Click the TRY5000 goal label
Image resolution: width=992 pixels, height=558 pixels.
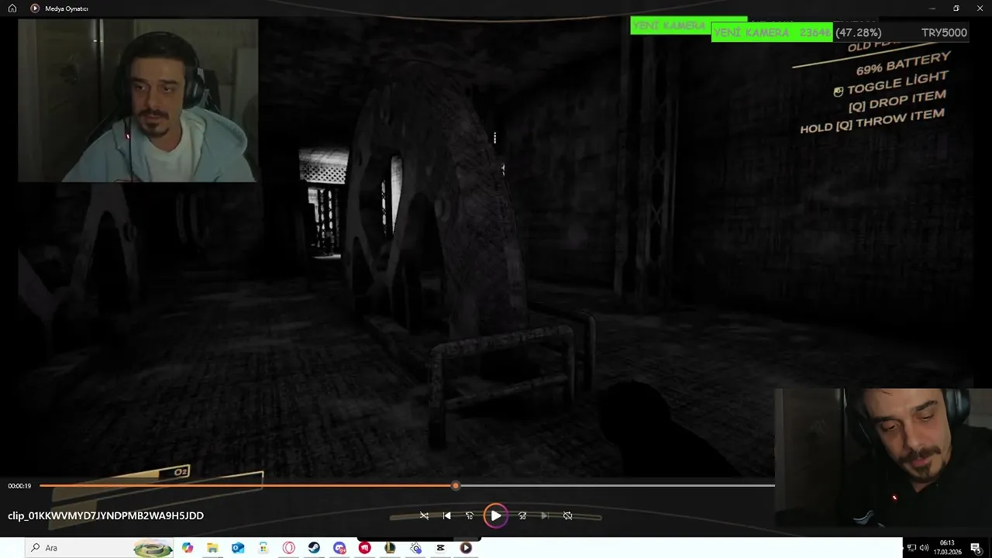click(944, 33)
